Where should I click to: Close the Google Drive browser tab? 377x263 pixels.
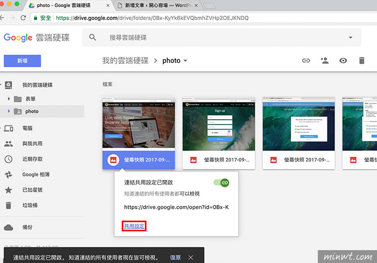(x=108, y=5)
